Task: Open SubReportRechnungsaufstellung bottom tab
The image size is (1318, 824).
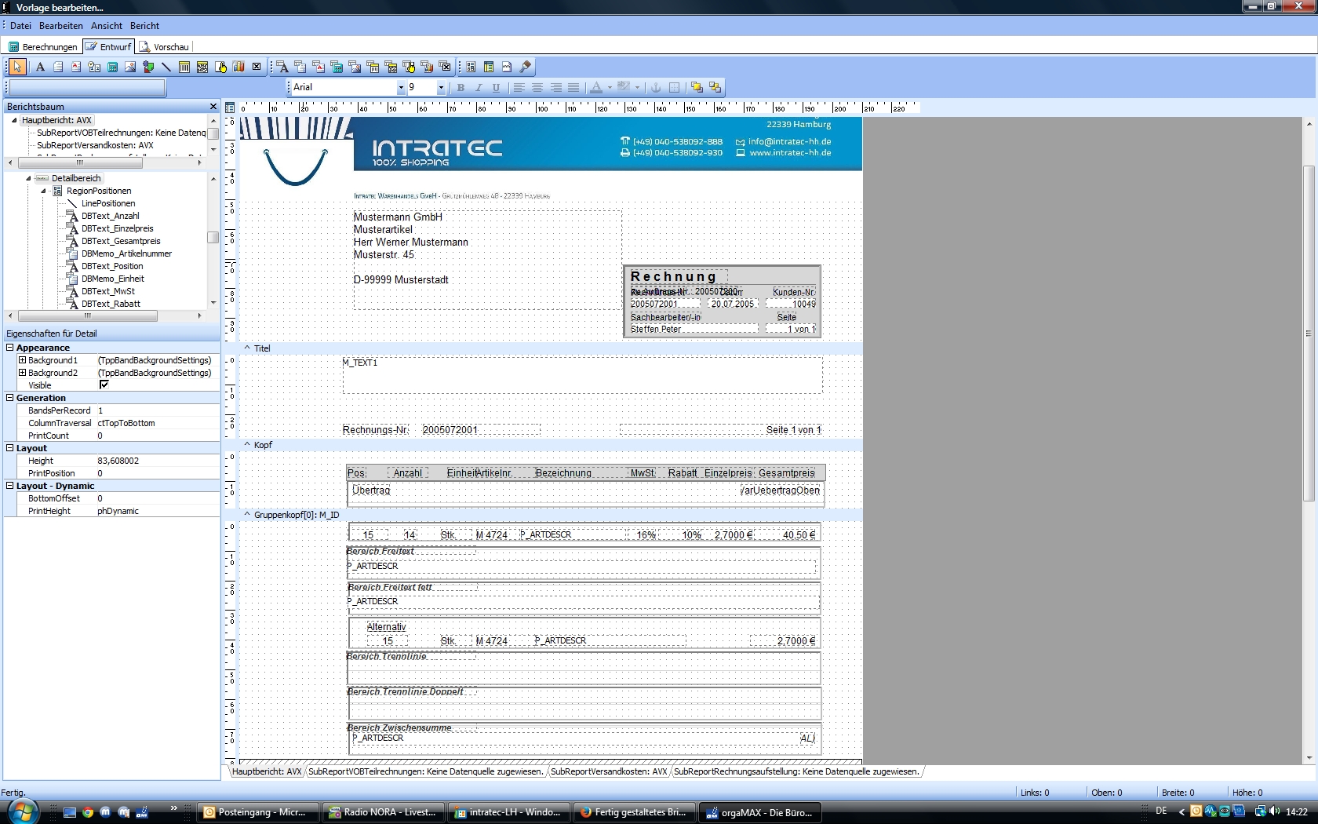Action: [796, 771]
